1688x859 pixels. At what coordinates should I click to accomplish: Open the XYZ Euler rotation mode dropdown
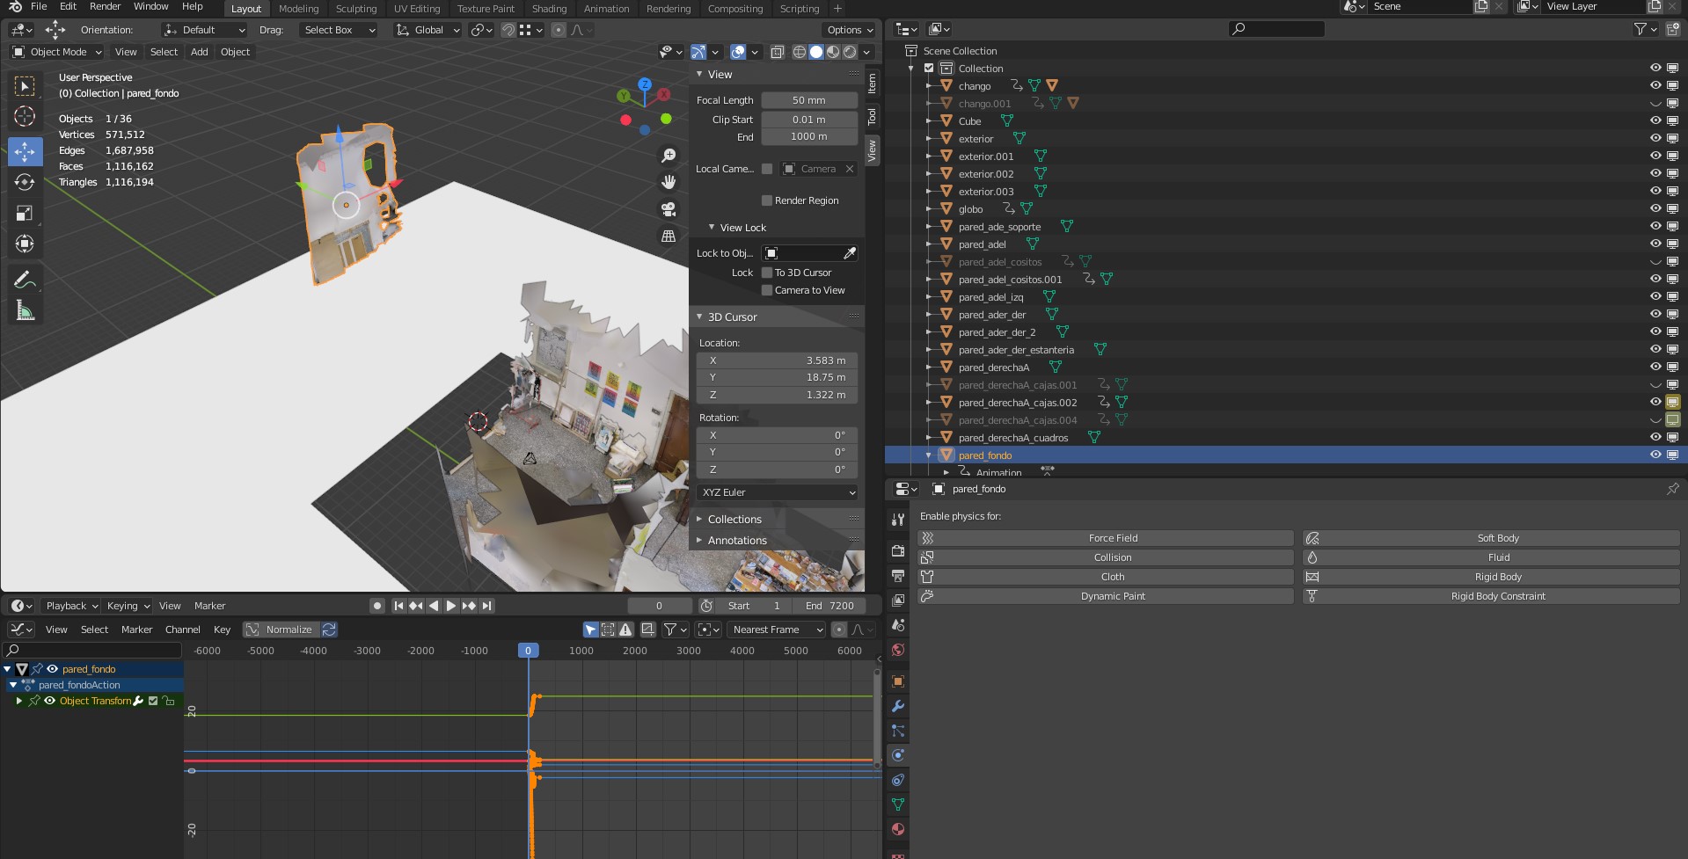click(x=777, y=492)
